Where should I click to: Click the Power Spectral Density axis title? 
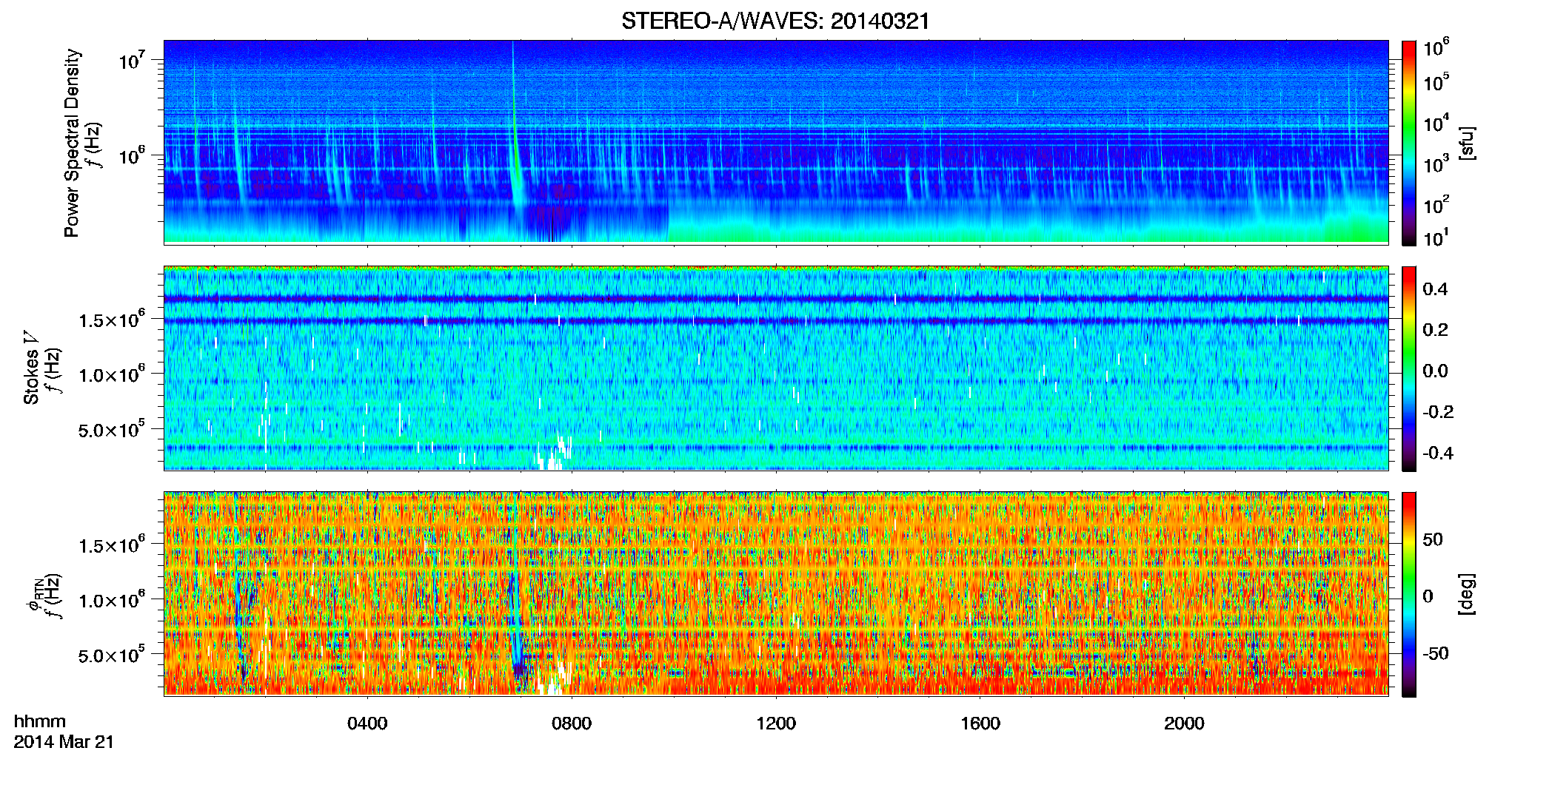tap(73, 143)
